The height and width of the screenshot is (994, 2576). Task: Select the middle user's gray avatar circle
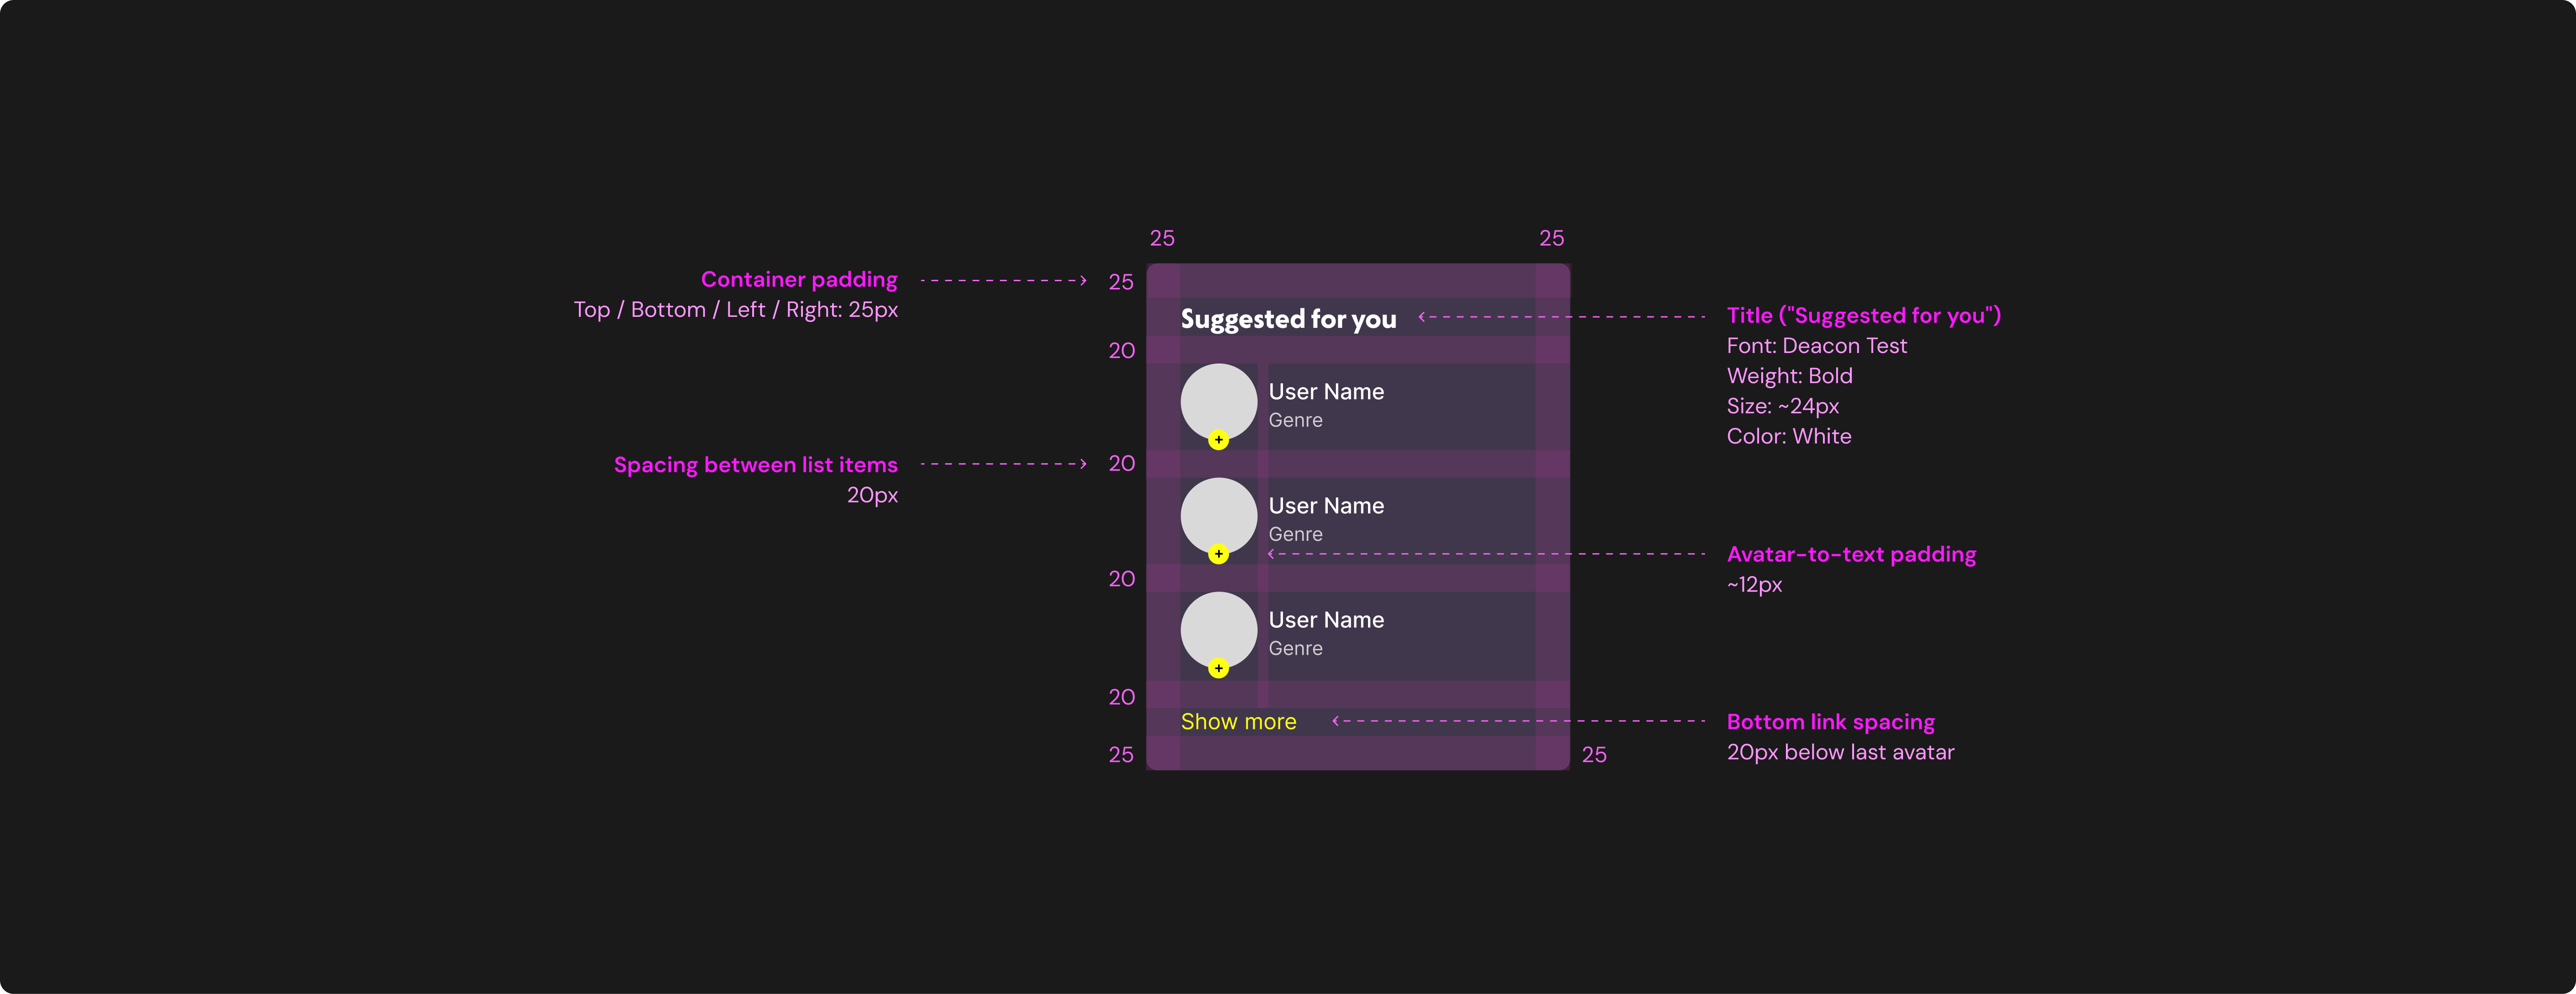click(1218, 516)
